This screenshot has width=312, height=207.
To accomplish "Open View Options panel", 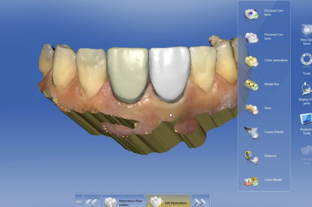I will coord(306,34).
